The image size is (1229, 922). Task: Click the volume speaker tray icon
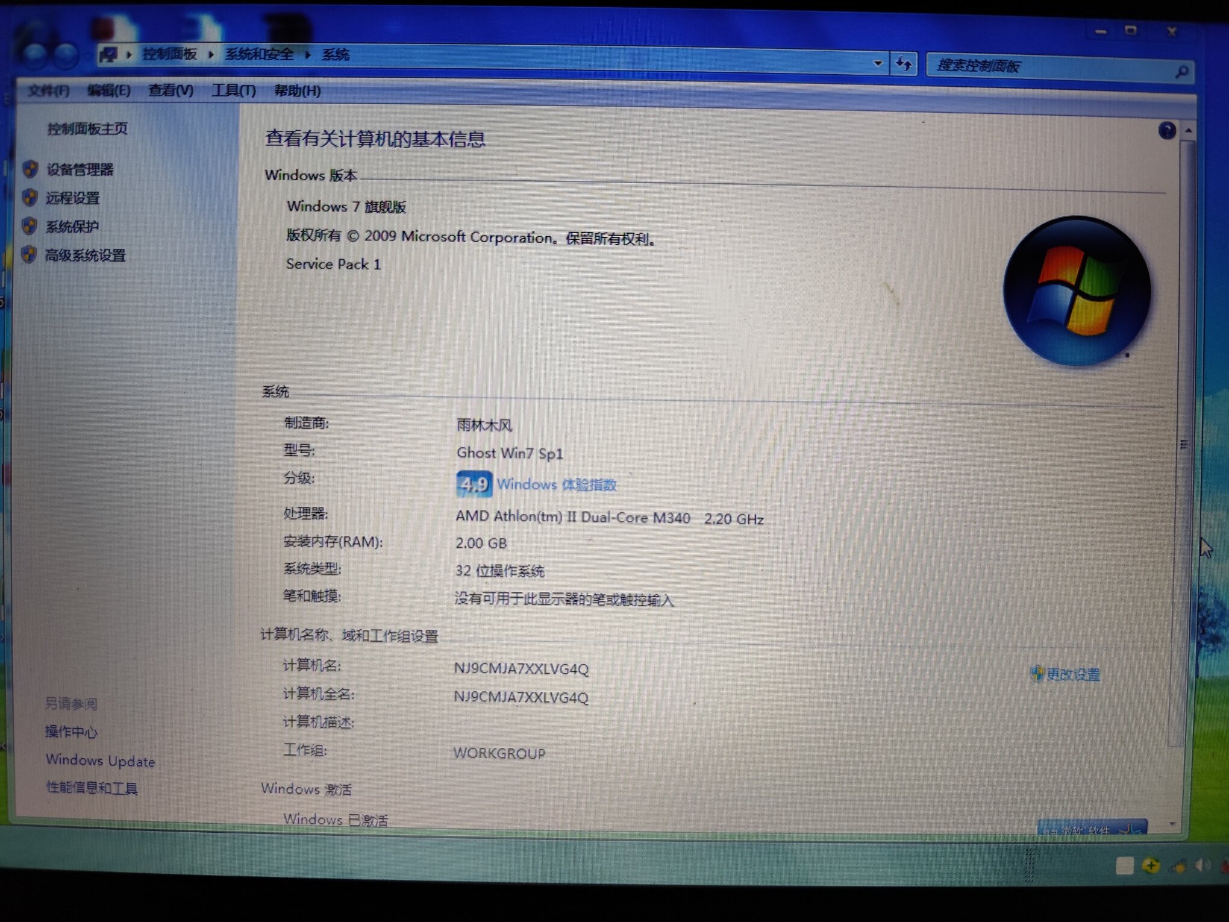1201,866
